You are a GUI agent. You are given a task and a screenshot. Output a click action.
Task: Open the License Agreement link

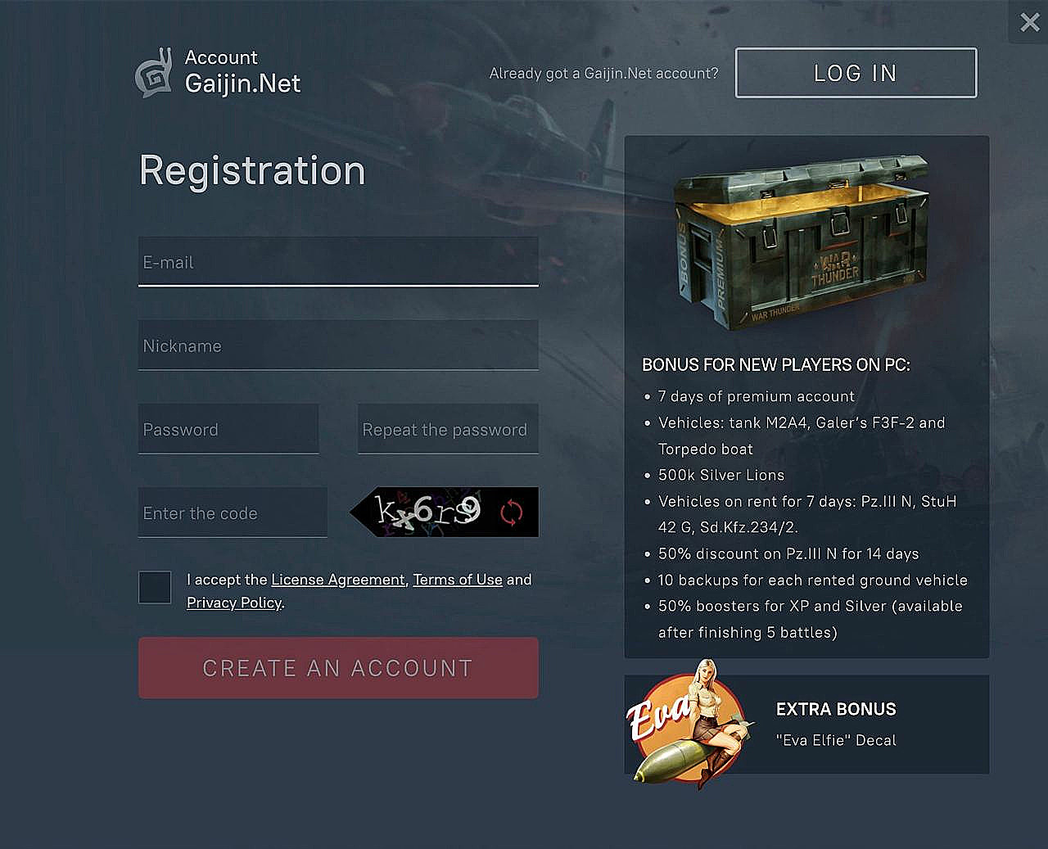338,580
